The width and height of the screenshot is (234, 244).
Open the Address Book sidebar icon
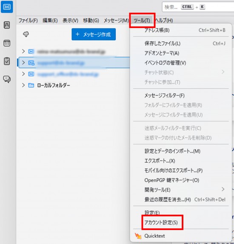tap(7, 25)
